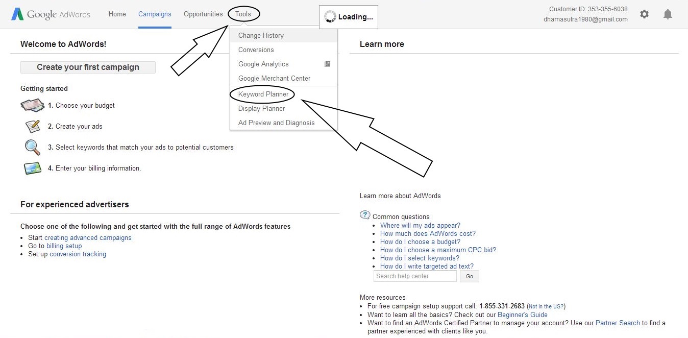Click the Google Analytics external link icon
Screen dimensions: 688x338
(328, 64)
